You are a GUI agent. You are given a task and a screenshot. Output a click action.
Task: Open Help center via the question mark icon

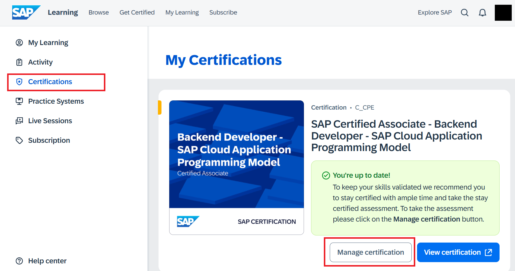point(19,261)
